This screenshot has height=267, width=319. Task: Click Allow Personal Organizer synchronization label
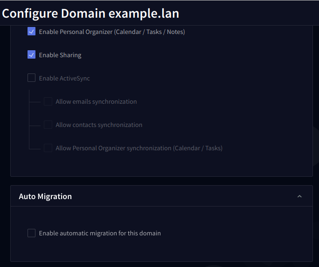[139, 148]
